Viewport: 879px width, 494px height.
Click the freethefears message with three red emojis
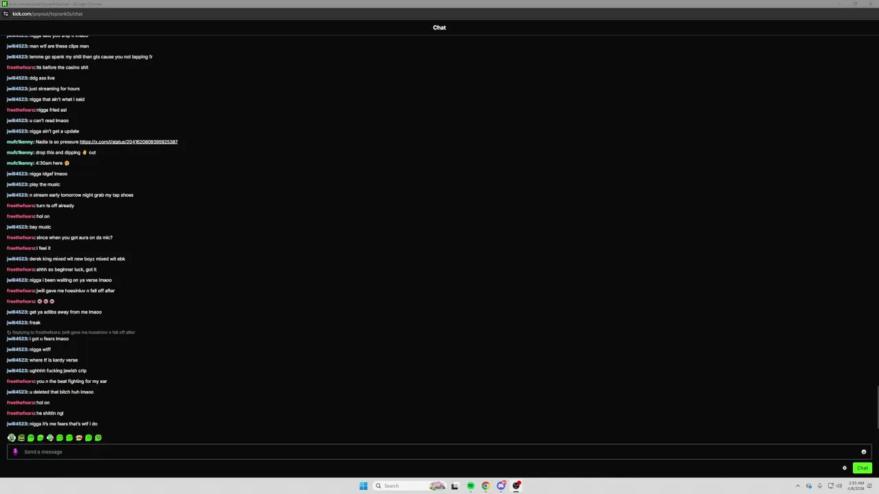[46, 301]
